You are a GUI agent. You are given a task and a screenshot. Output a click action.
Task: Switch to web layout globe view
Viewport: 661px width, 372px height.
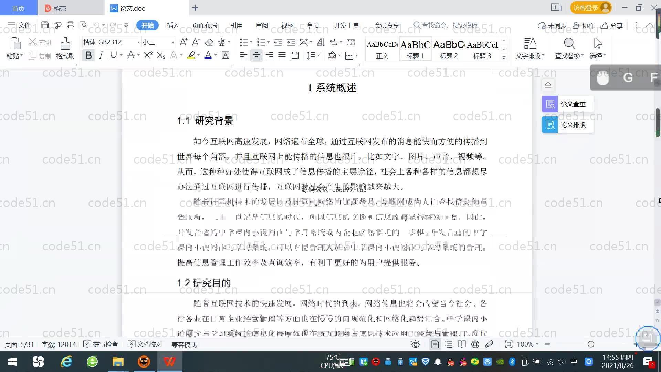point(475,344)
